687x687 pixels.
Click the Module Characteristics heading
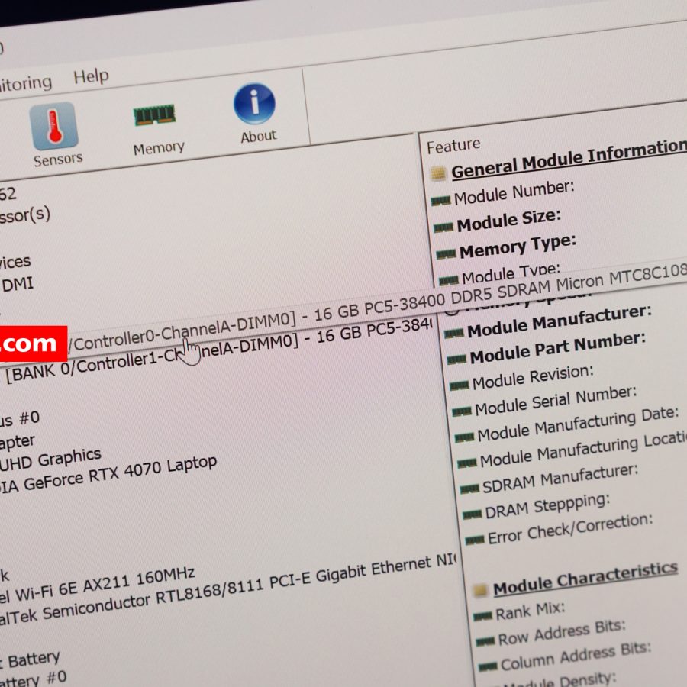585,579
